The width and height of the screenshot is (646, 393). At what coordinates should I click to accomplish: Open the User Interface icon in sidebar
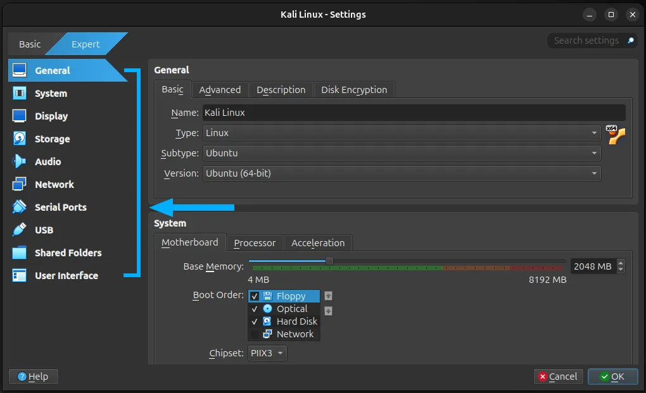click(20, 275)
